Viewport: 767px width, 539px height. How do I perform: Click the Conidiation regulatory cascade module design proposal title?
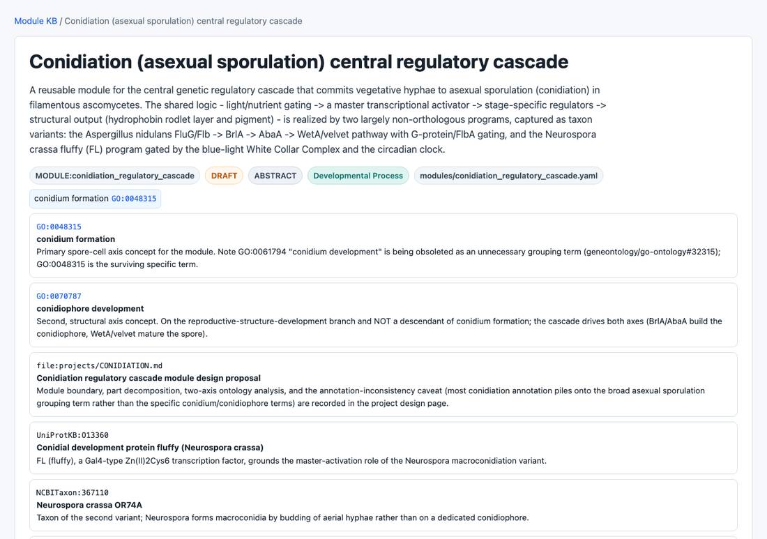point(149,378)
